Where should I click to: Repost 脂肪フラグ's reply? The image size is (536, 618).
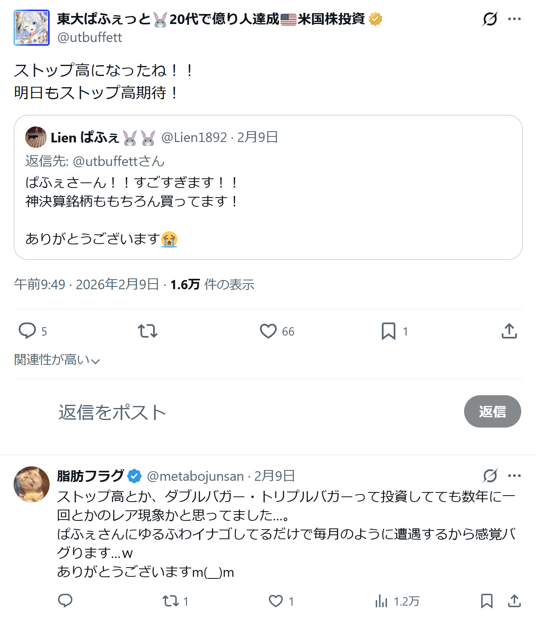tap(171, 601)
